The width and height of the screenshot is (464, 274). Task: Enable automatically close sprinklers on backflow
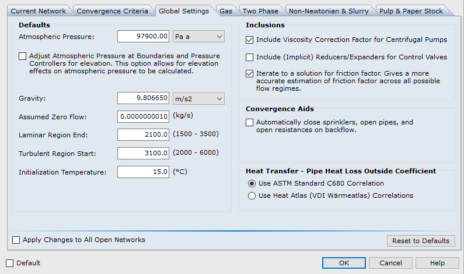250,123
